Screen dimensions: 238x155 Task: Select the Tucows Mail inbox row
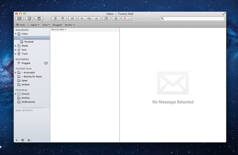coord(32,38)
